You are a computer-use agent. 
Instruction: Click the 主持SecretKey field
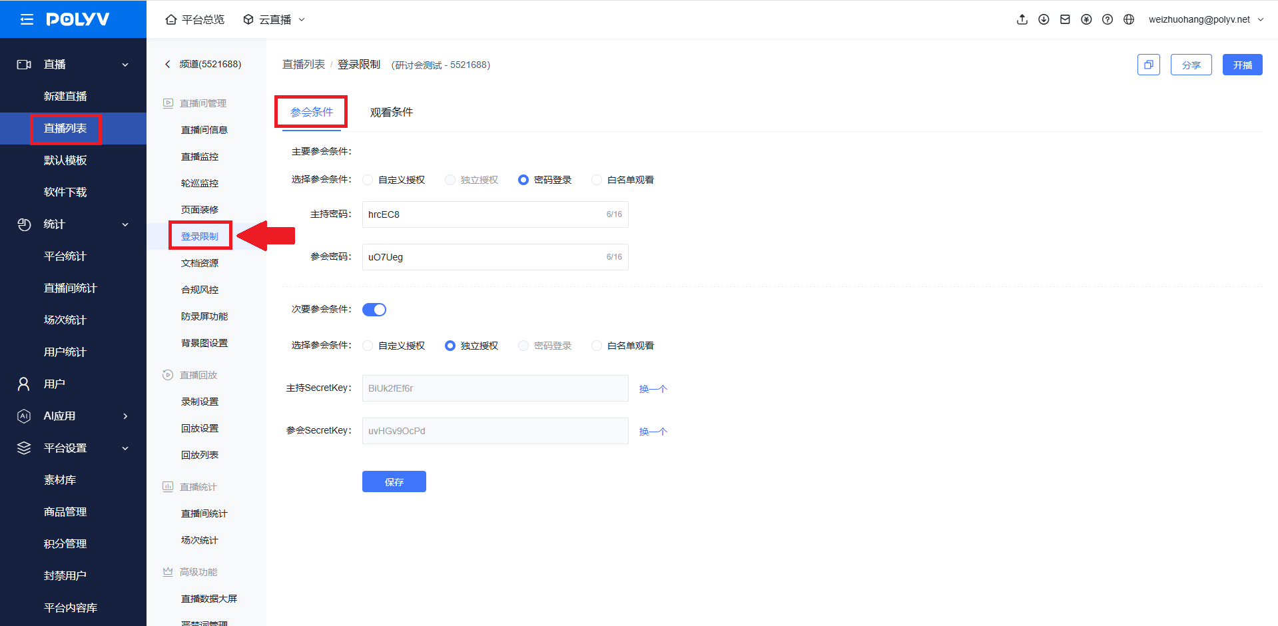pyautogui.click(x=495, y=388)
